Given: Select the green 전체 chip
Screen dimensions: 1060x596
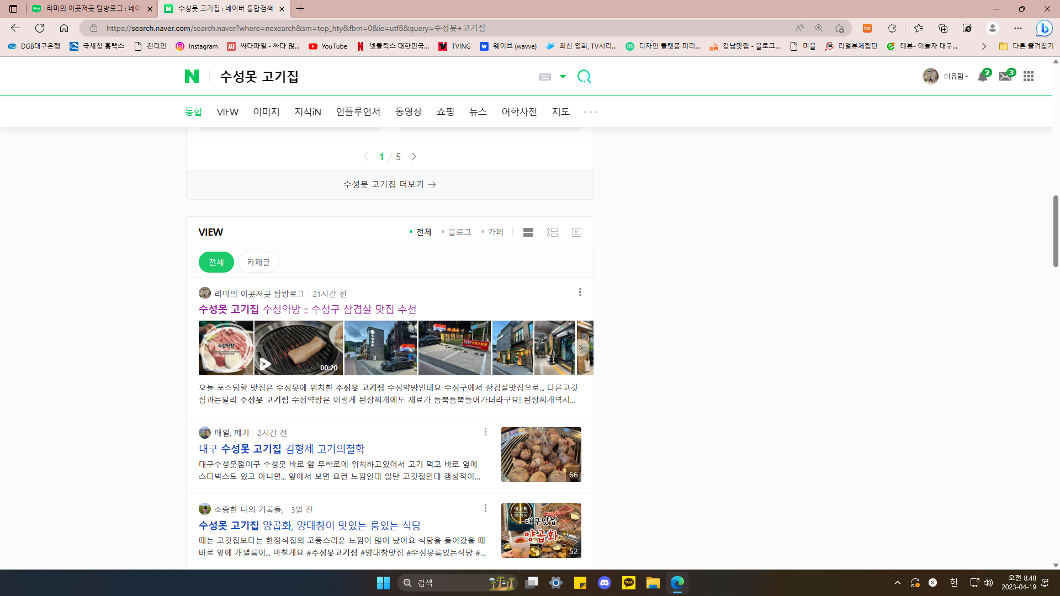Looking at the screenshot, I should tap(216, 262).
